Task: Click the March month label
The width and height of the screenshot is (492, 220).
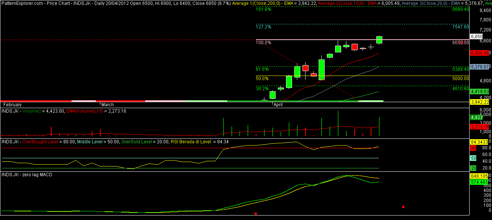Action: click(108, 105)
